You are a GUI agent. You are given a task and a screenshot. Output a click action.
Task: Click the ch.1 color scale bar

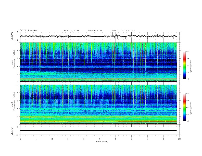[184, 65]
